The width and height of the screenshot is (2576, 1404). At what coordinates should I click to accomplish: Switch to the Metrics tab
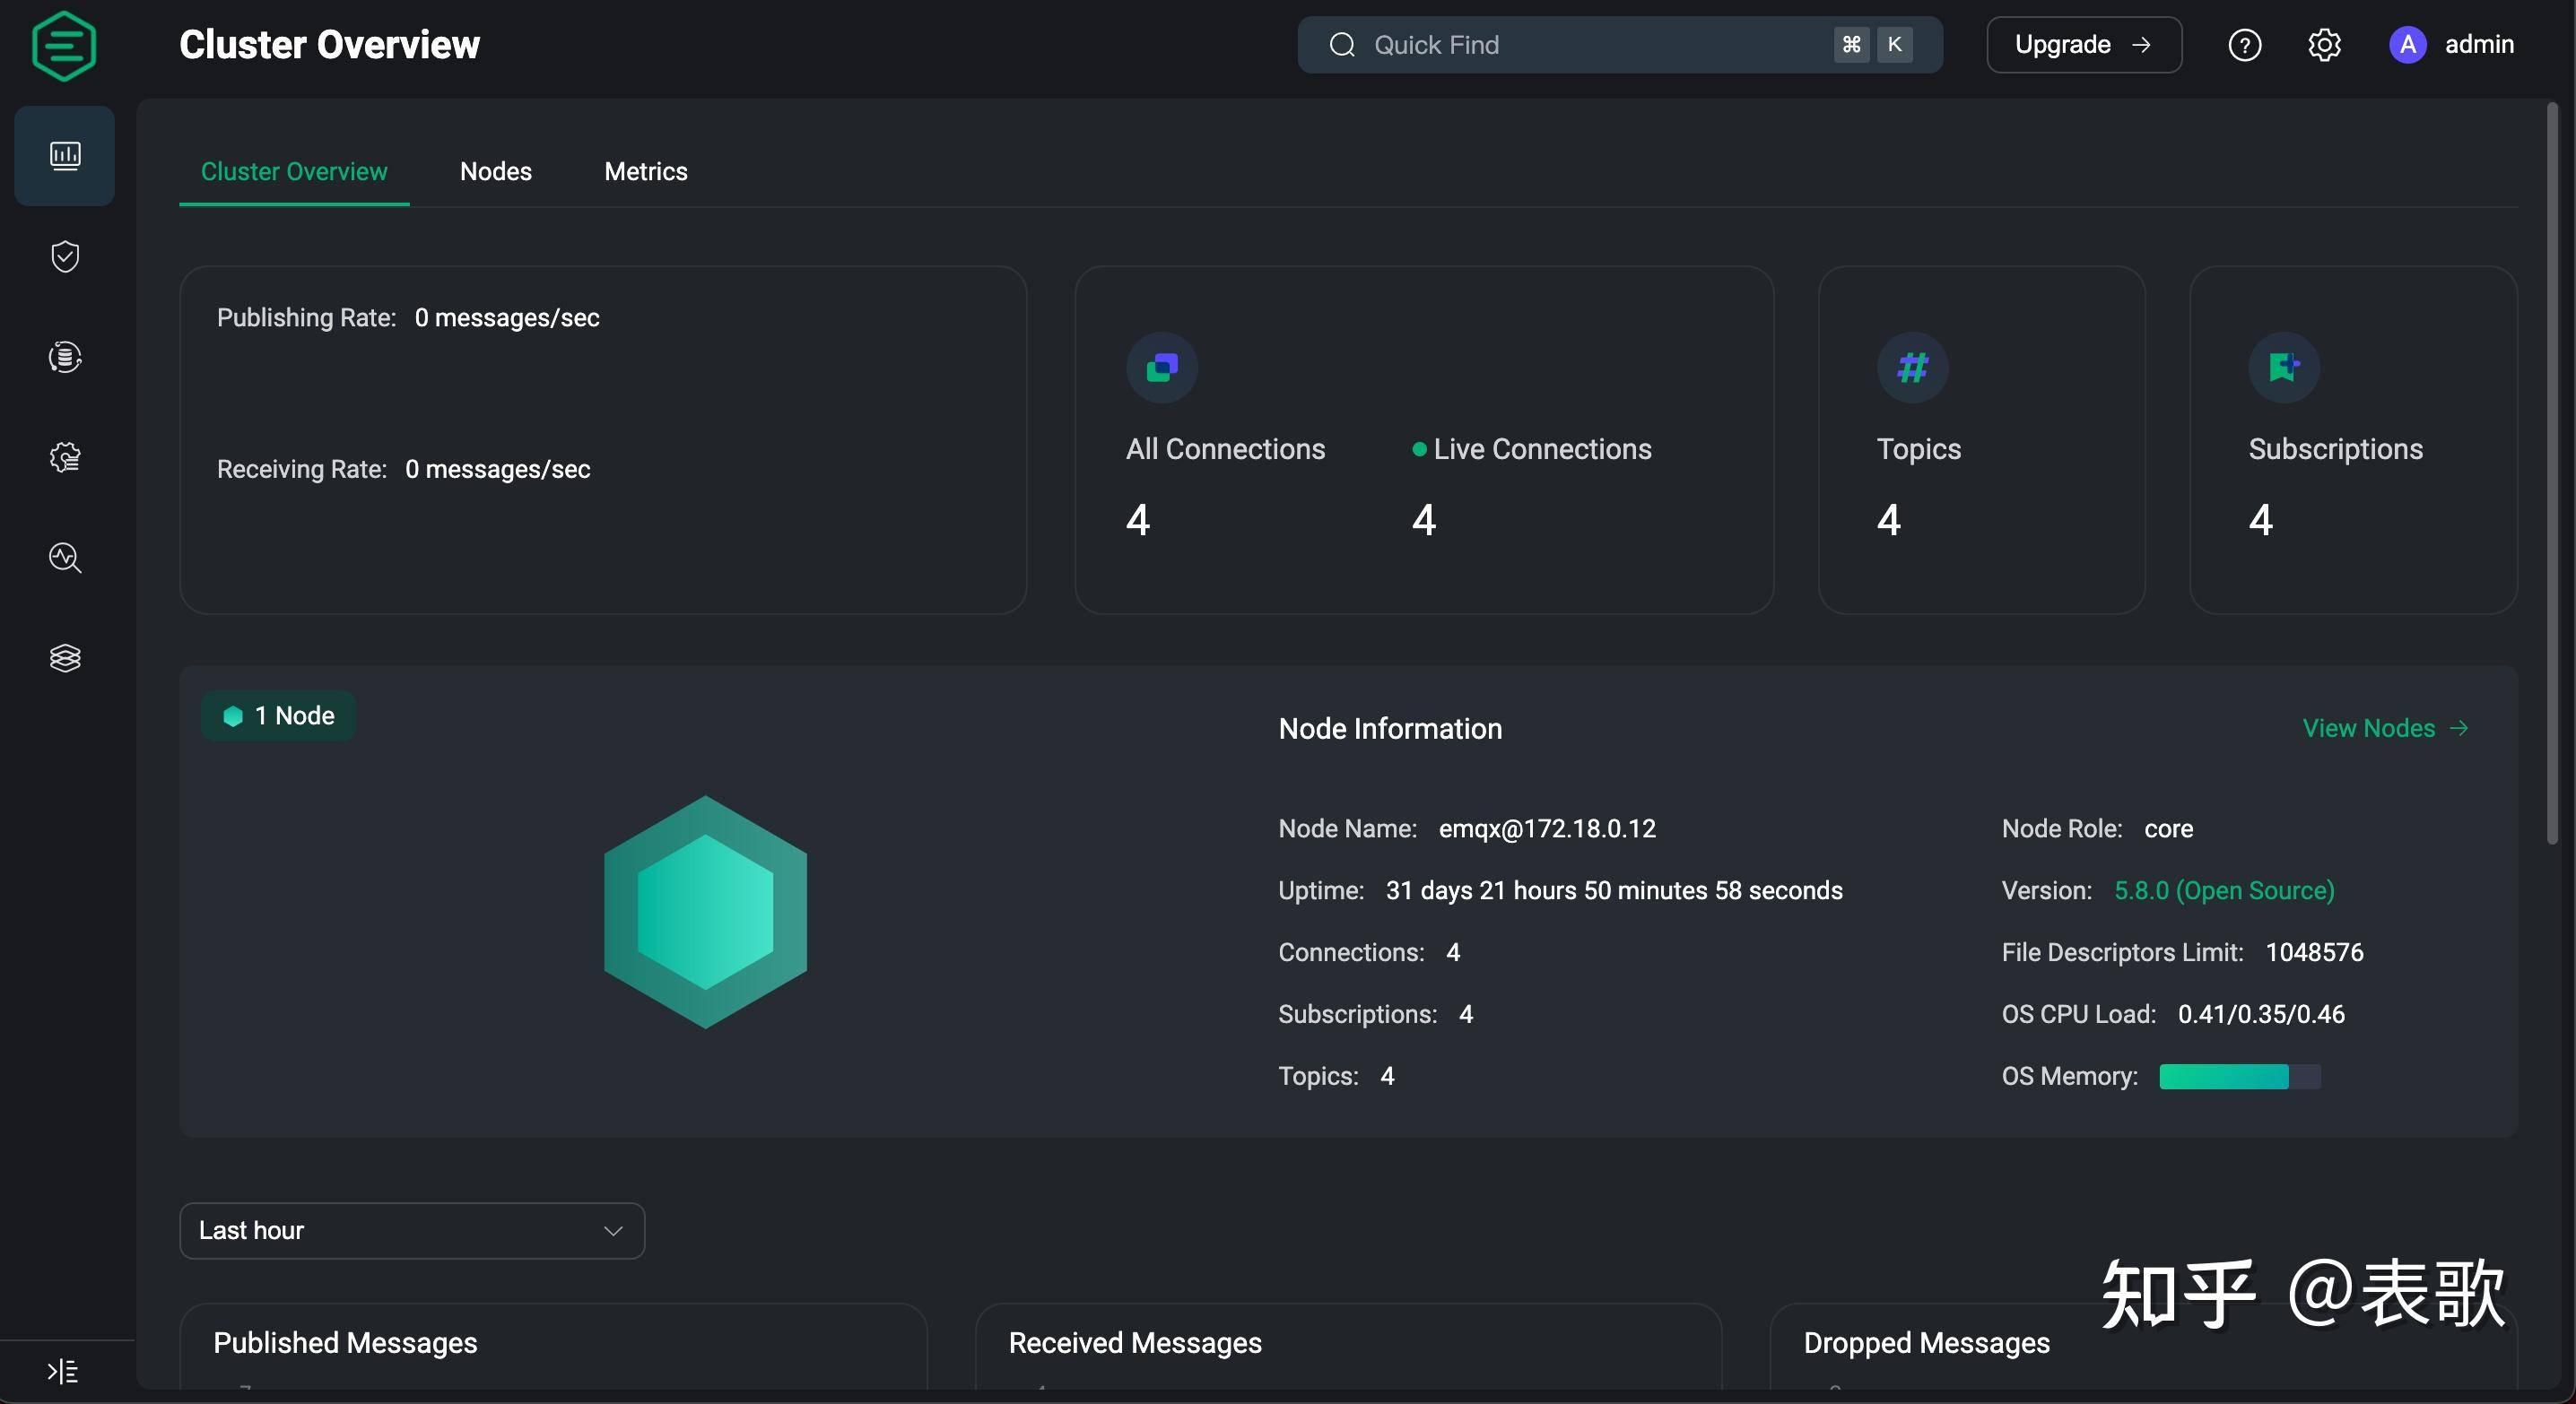(x=646, y=172)
